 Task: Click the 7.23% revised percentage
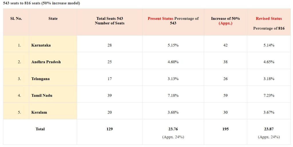(x=269, y=95)
